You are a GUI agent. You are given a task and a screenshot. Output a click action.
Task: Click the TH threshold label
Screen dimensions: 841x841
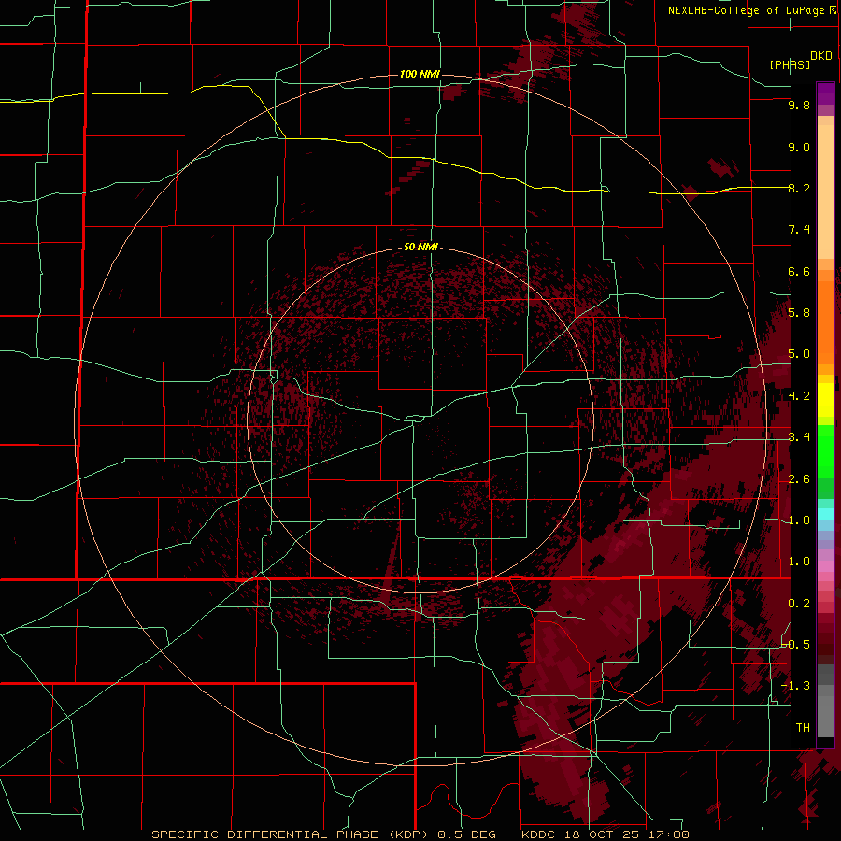coord(803,727)
